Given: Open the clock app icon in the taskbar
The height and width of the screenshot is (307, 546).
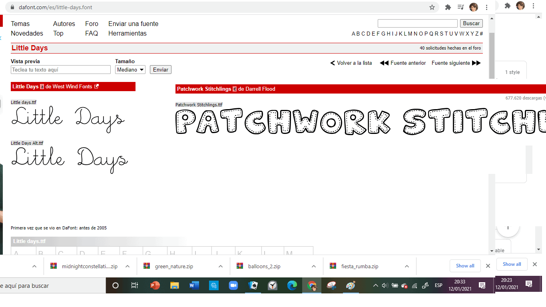Looking at the screenshot, I should click(x=272, y=285).
